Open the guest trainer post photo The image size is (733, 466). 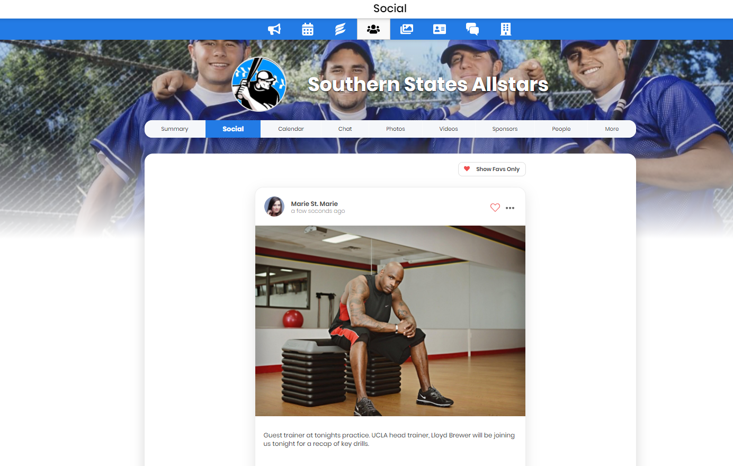(x=390, y=321)
